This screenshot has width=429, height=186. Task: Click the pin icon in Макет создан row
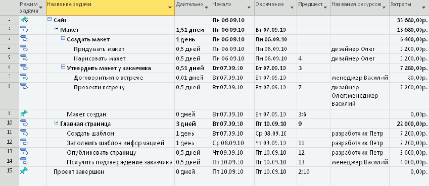pos(24,113)
